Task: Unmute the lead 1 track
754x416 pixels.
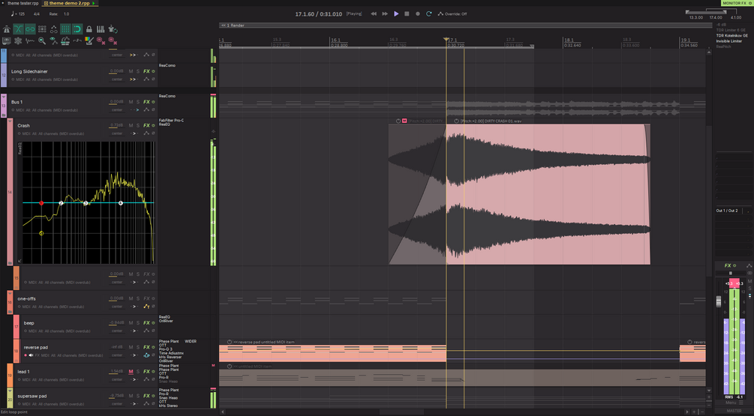Action: pos(131,371)
